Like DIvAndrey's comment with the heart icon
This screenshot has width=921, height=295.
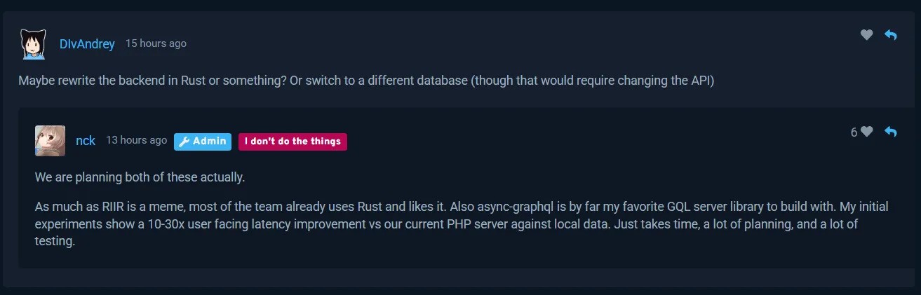pyautogui.click(x=867, y=35)
